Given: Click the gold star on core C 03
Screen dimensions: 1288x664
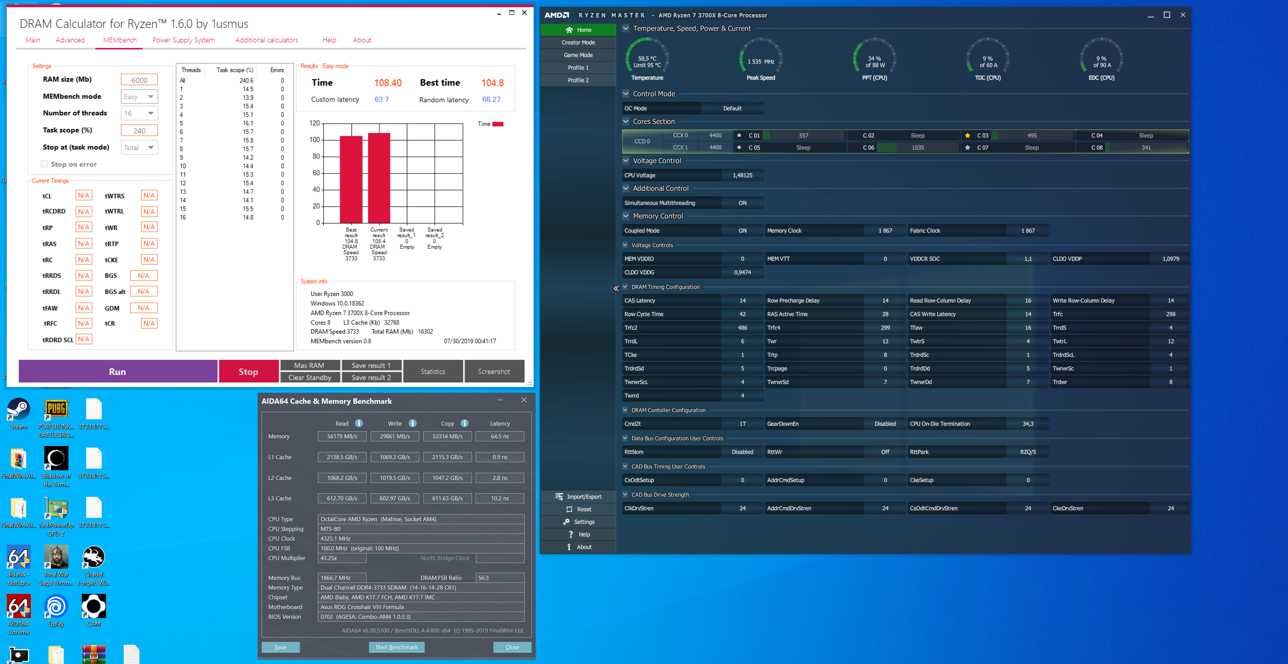Looking at the screenshot, I should (967, 135).
